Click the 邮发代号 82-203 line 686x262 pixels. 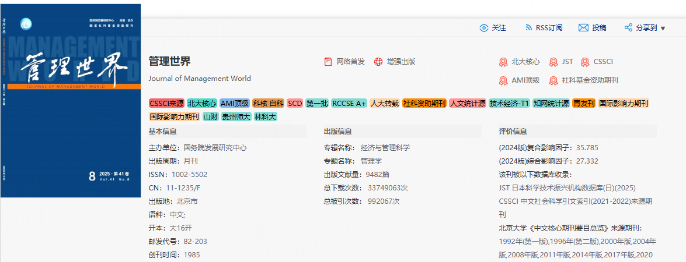point(178,242)
